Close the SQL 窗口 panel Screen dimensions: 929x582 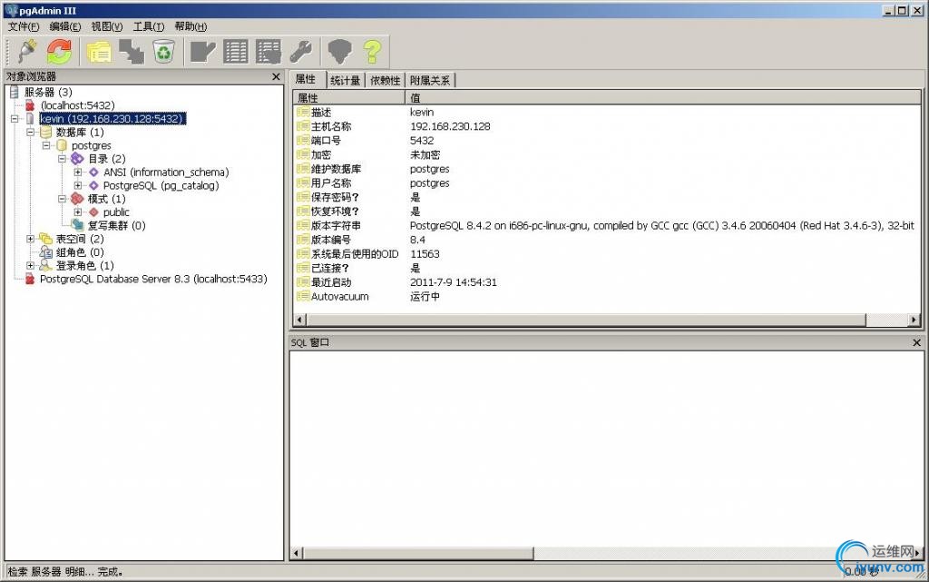pos(915,342)
